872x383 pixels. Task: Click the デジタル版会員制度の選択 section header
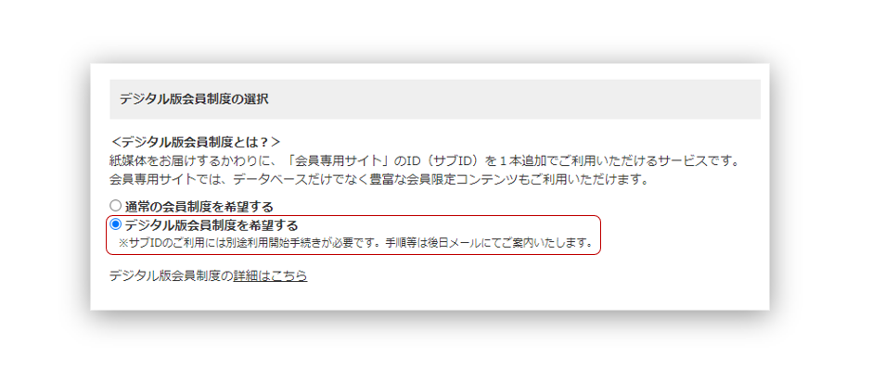(194, 99)
